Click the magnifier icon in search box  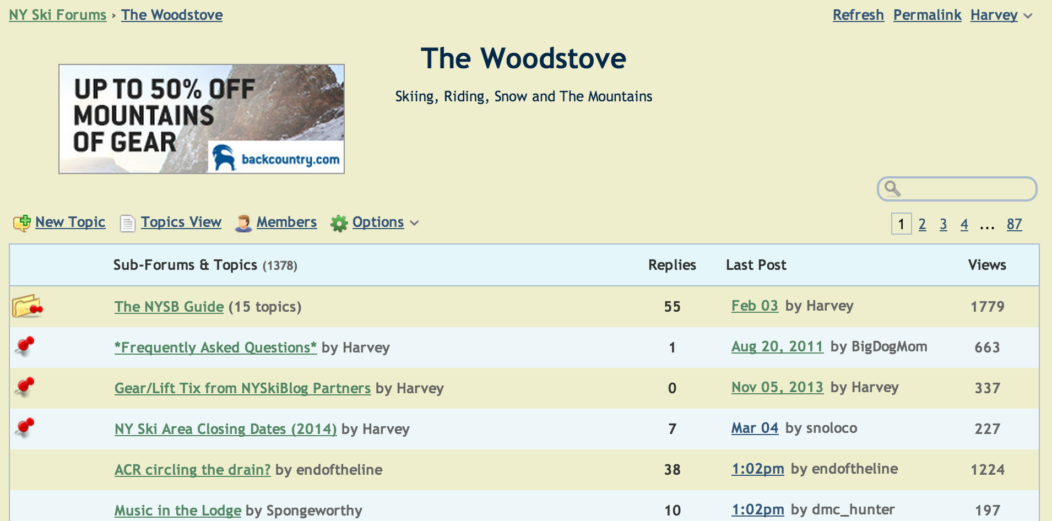click(x=892, y=189)
